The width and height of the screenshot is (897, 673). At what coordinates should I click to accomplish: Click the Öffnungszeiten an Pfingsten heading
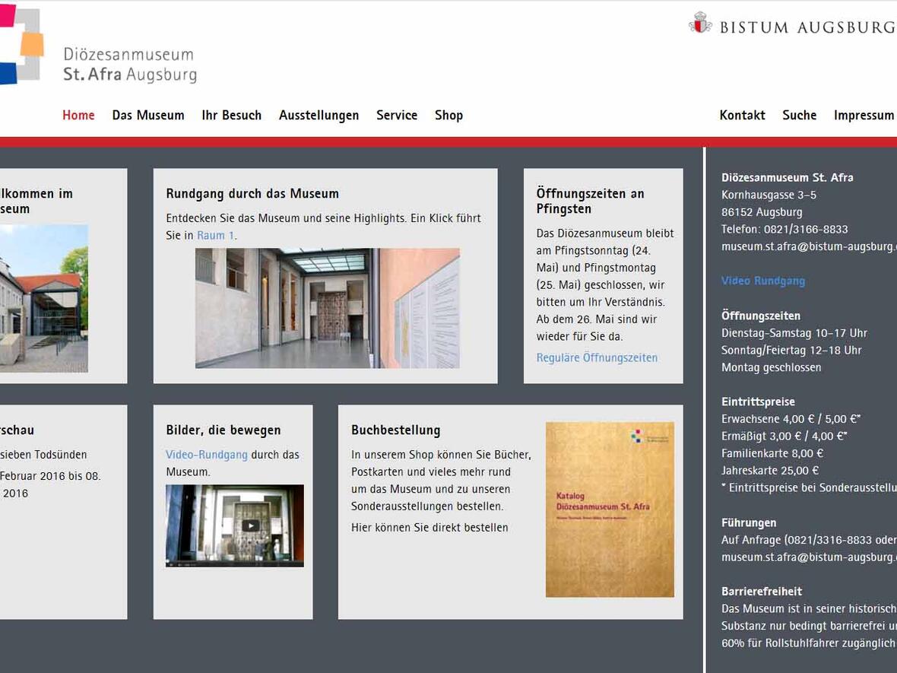click(x=591, y=201)
